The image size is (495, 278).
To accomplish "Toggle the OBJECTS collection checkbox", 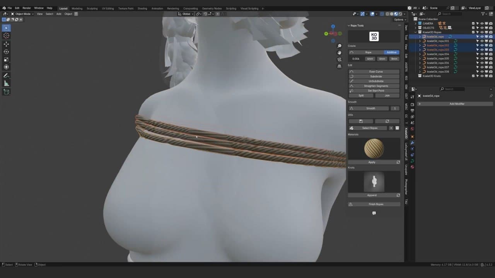I will tap(473, 28).
